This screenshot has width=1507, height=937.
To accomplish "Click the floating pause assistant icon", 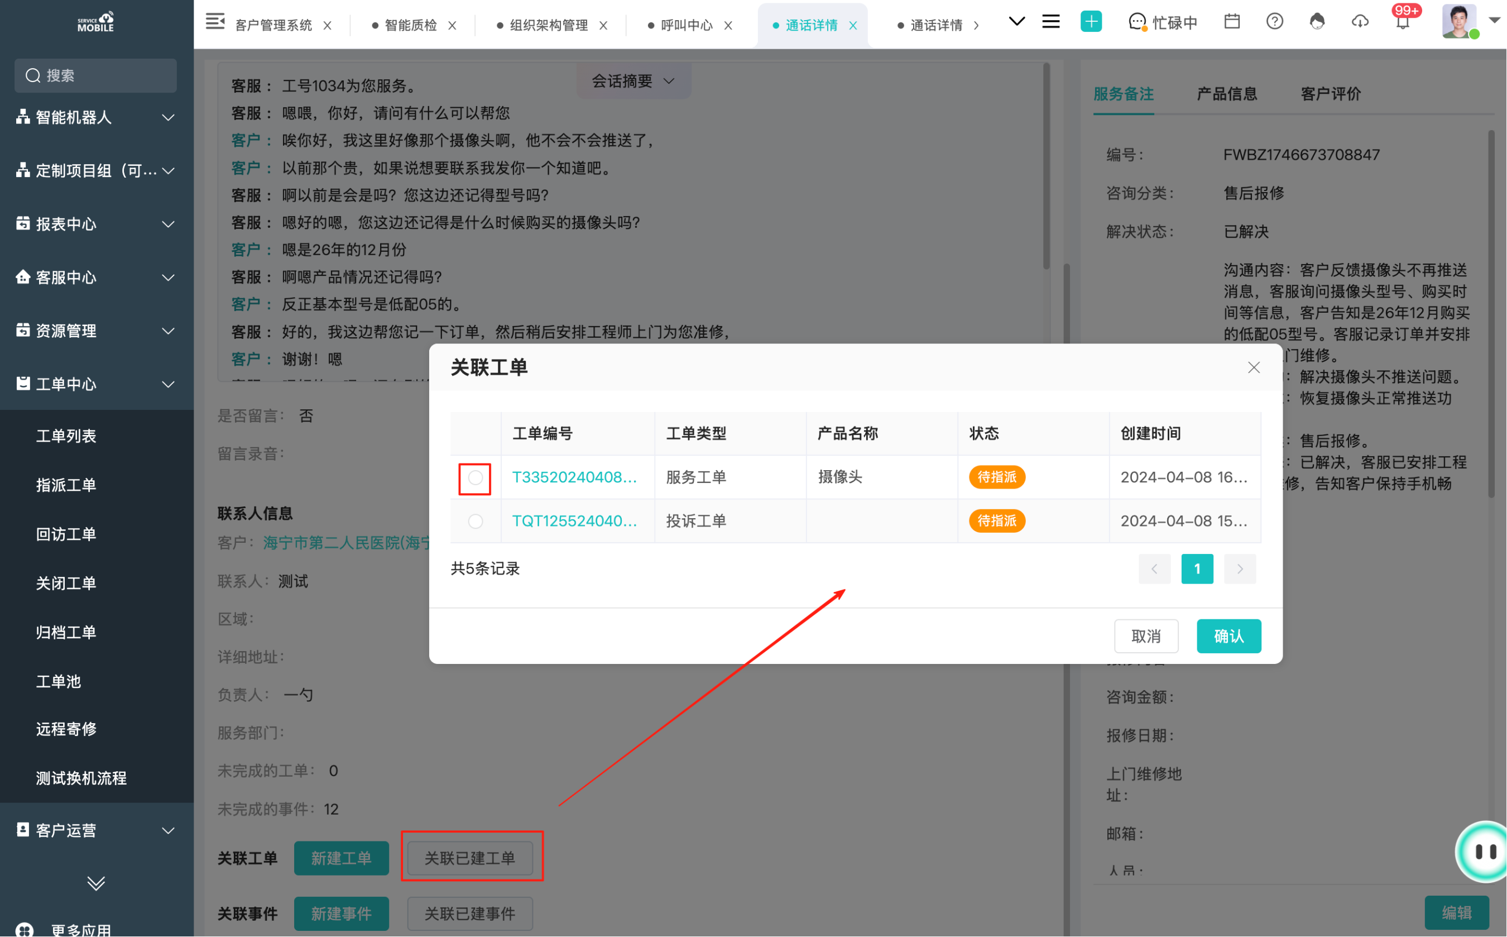I will [x=1485, y=852].
